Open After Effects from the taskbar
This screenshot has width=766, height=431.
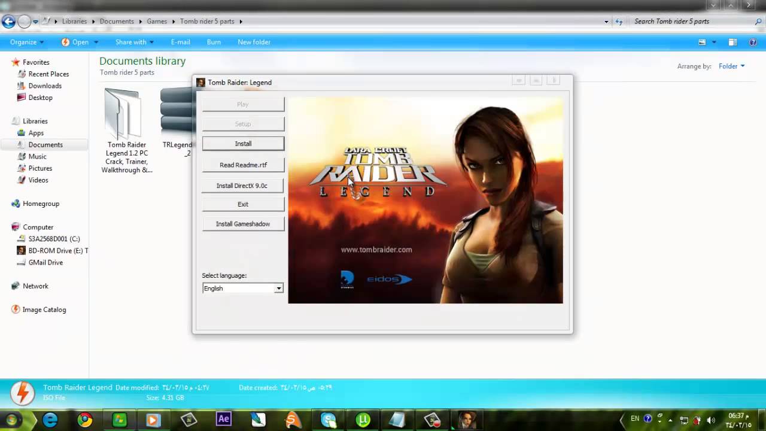tap(224, 420)
